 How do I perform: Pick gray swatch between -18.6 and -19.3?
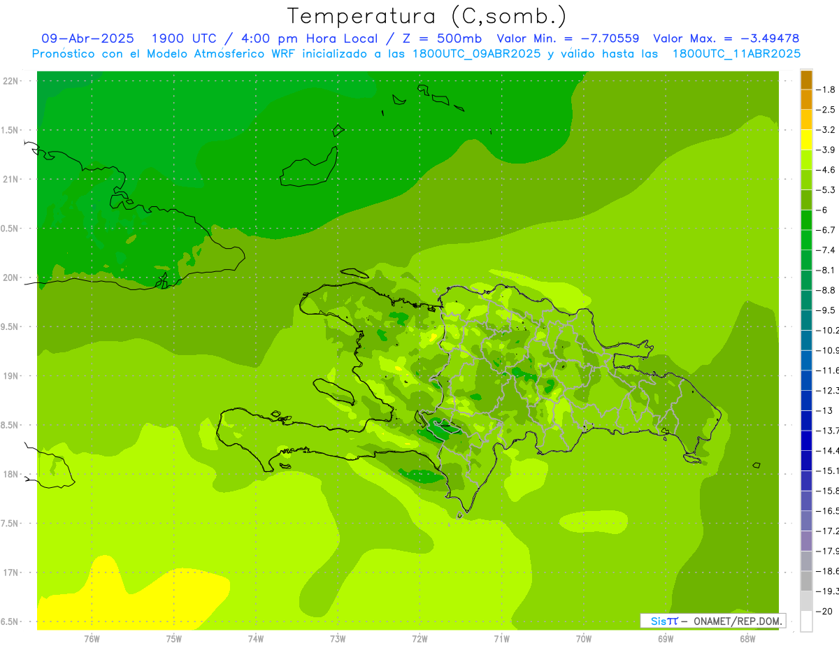tap(806, 582)
